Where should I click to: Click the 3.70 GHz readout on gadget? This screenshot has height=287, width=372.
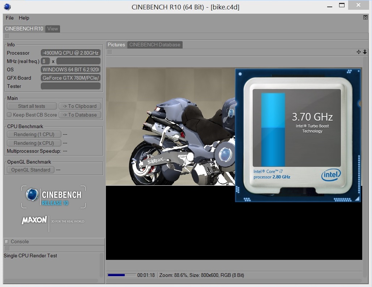(312, 117)
